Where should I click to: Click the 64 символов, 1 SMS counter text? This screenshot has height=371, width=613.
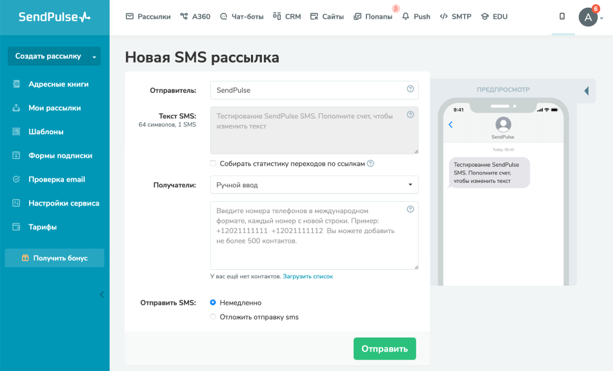click(167, 125)
